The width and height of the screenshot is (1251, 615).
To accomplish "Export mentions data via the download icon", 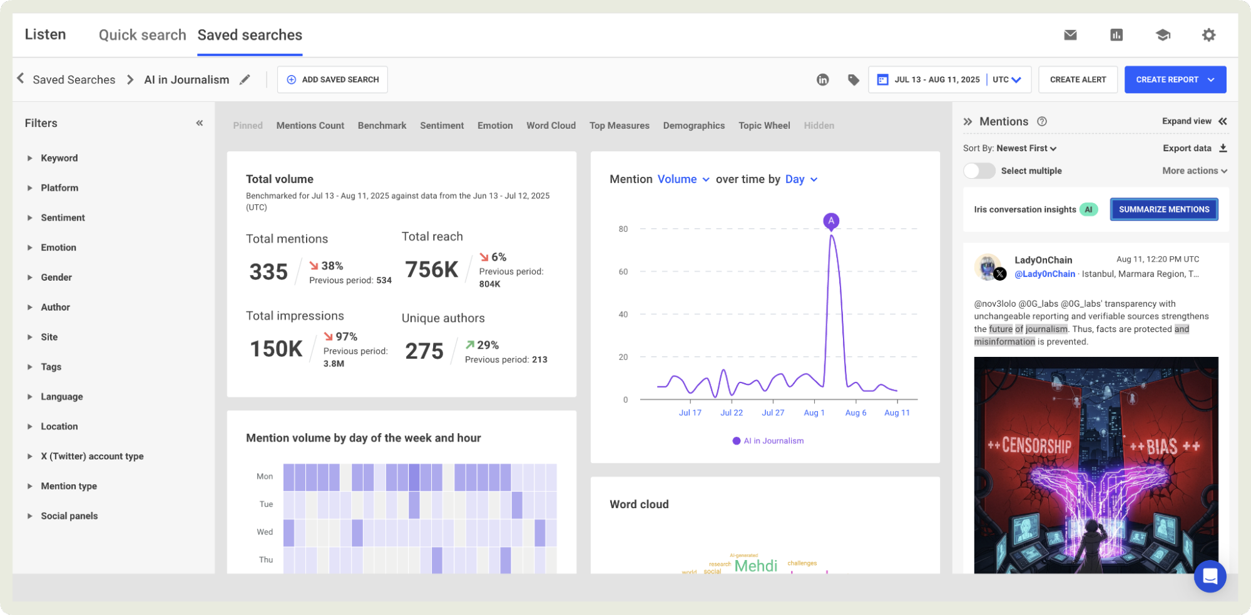I will point(1222,148).
